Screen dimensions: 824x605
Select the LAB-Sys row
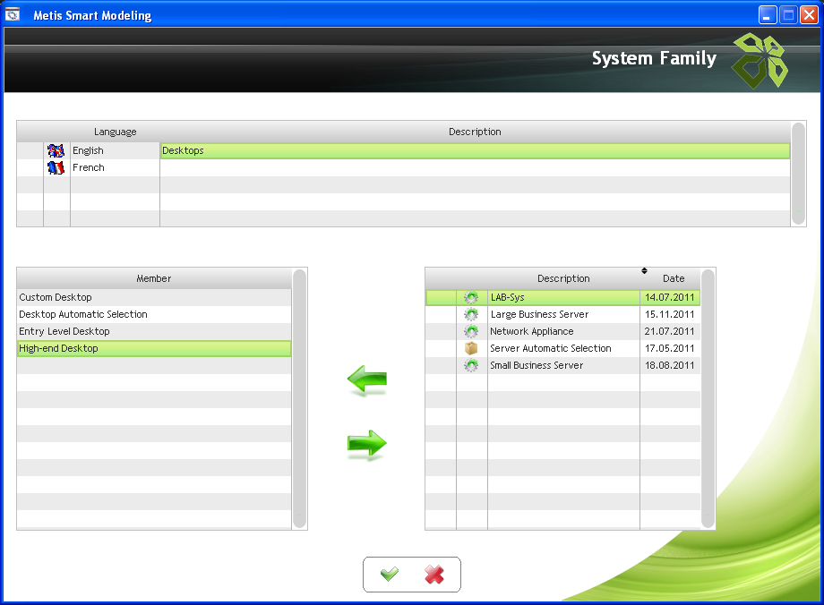(x=562, y=297)
